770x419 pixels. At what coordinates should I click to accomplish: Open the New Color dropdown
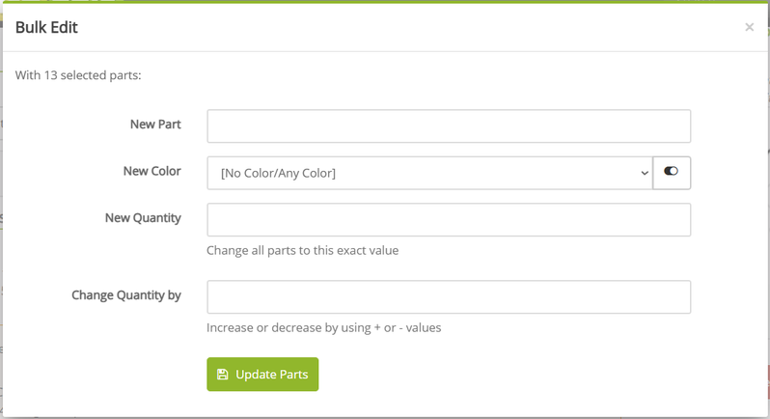pos(429,173)
